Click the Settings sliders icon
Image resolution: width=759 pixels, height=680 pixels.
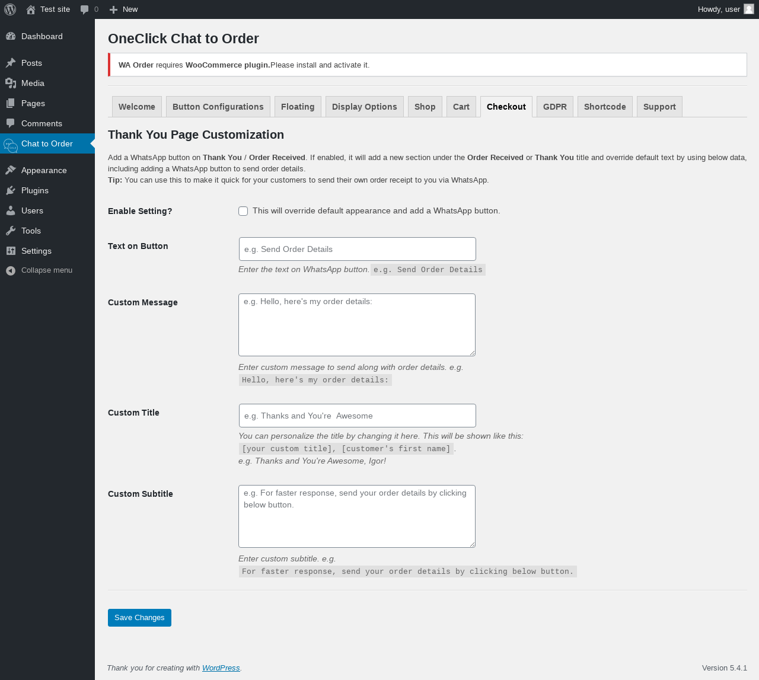coord(11,251)
